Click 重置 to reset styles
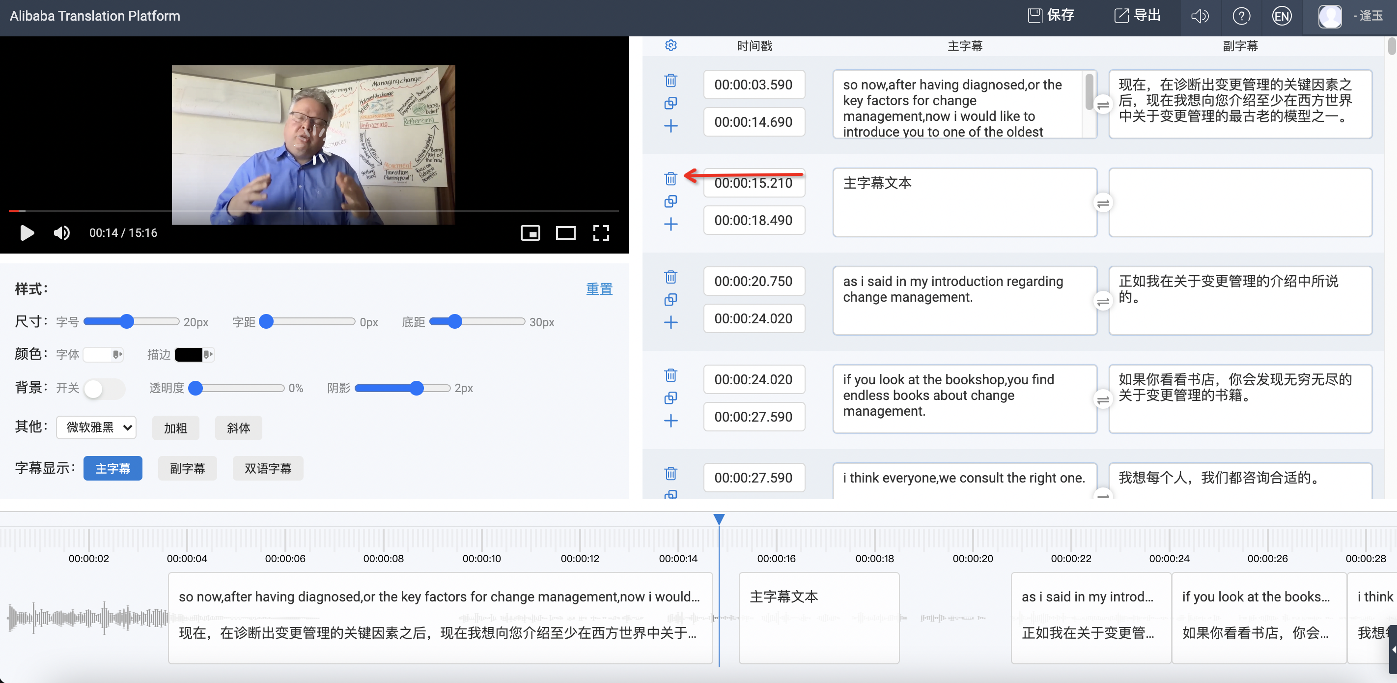Viewport: 1397px width, 683px height. [x=599, y=289]
